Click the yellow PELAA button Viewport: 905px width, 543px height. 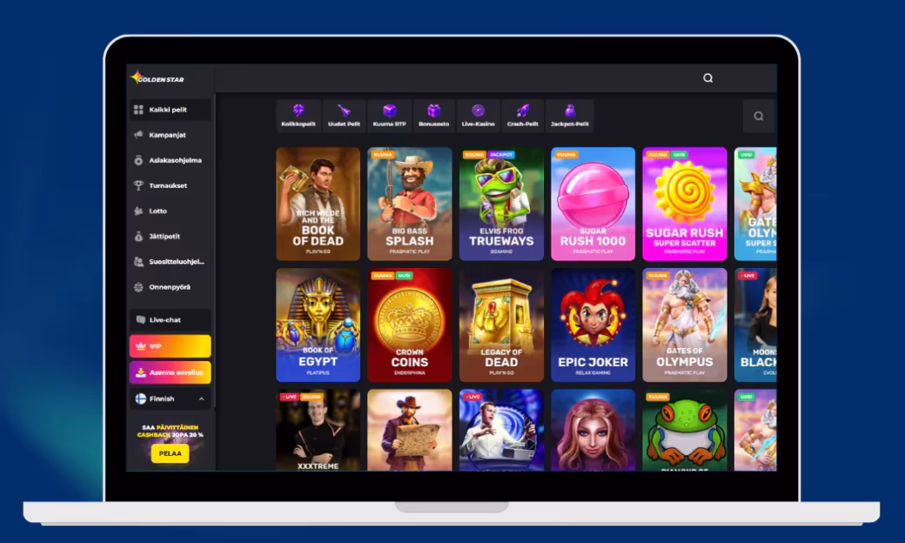171,453
